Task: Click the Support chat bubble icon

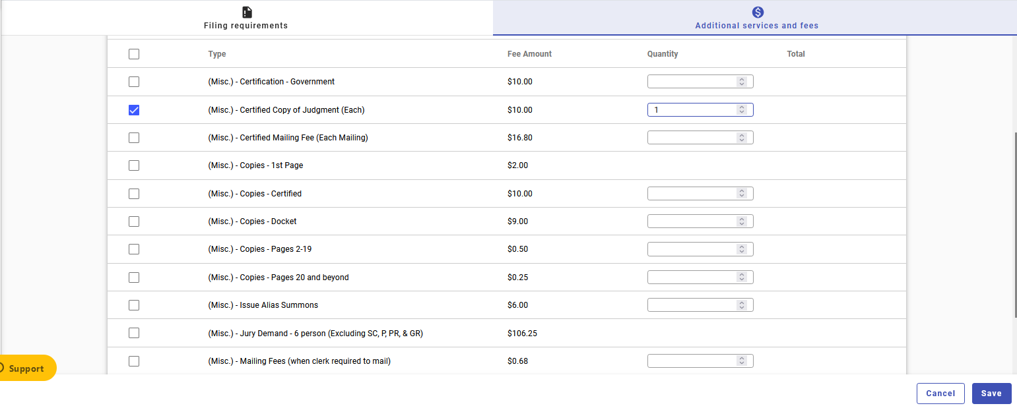Action: 3,368
